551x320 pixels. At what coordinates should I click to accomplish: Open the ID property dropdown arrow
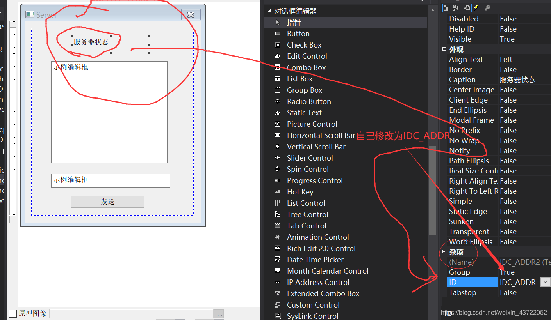pyautogui.click(x=545, y=282)
